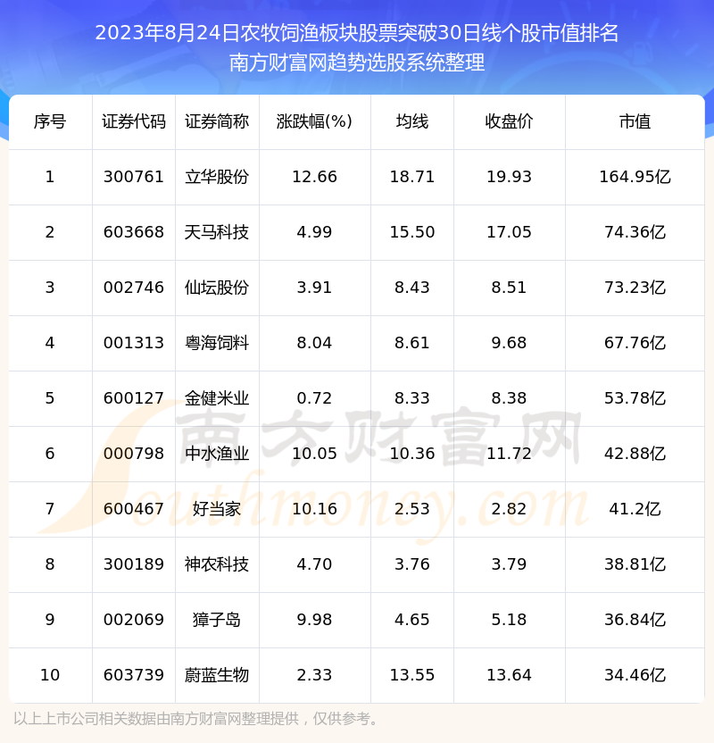Click the title line starting 2023年8月24日
This screenshot has width=714, height=743.
pos(357,33)
